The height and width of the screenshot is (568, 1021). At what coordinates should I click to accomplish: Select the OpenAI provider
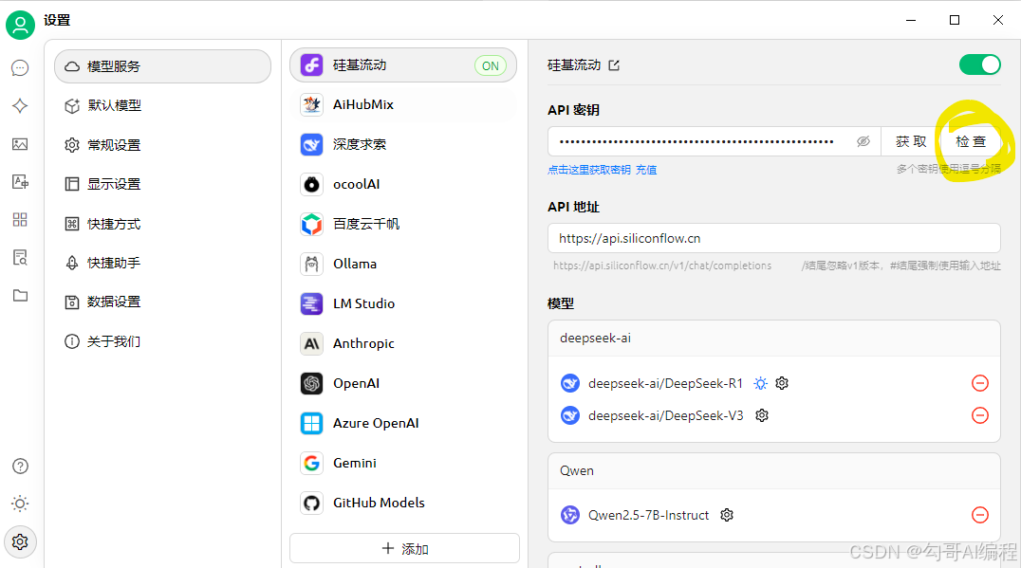pyautogui.click(x=403, y=383)
